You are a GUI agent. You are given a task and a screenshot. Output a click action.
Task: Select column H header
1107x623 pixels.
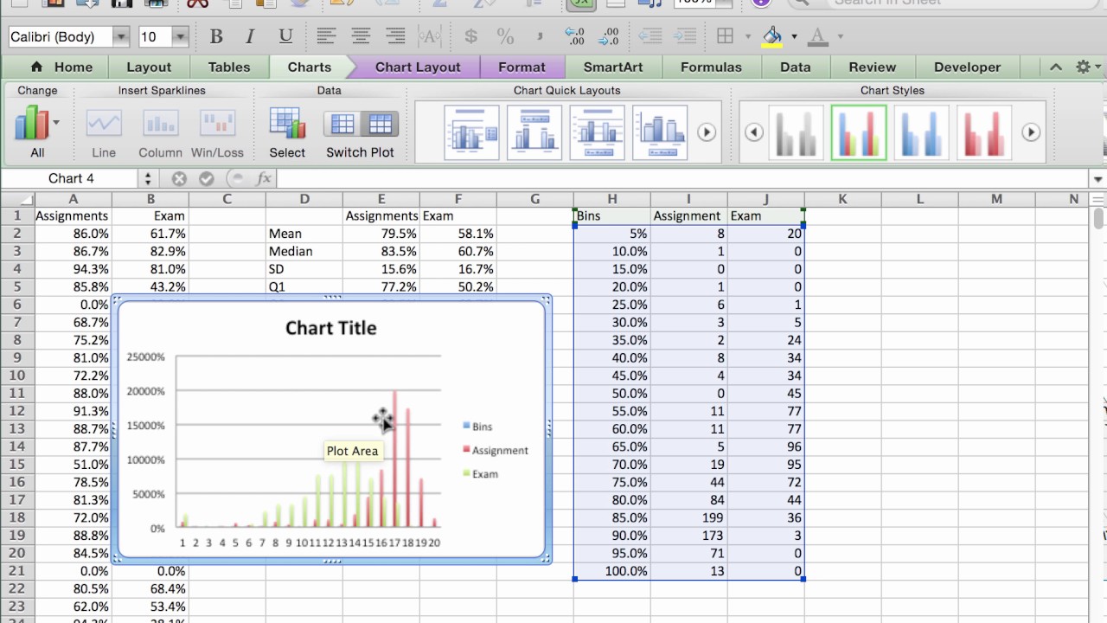[x=611, y=199]
